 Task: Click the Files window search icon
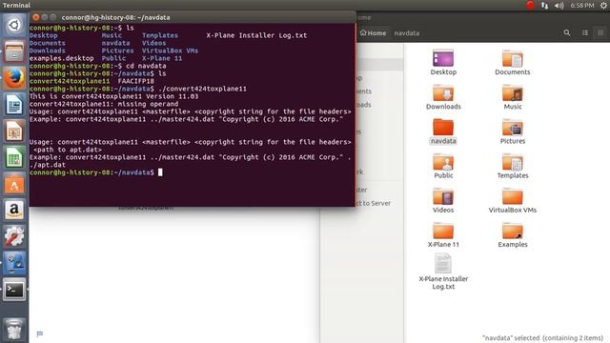(567, 33)
